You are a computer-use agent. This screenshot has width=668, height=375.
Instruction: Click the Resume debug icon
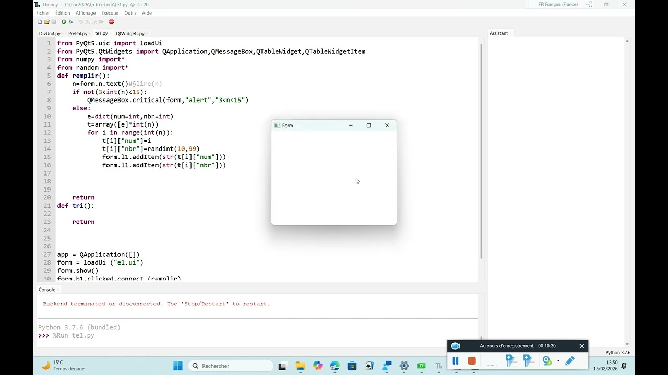(101, 22)
